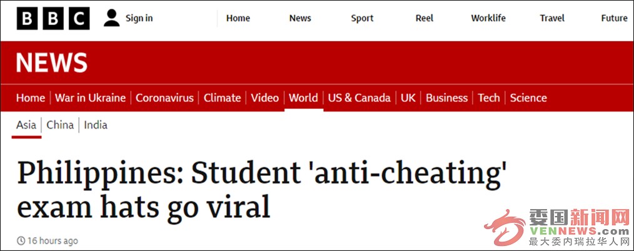Choose China in the Asia sub-navigation
This screenshot has width=634, height=251.
[x=60, y=125]
